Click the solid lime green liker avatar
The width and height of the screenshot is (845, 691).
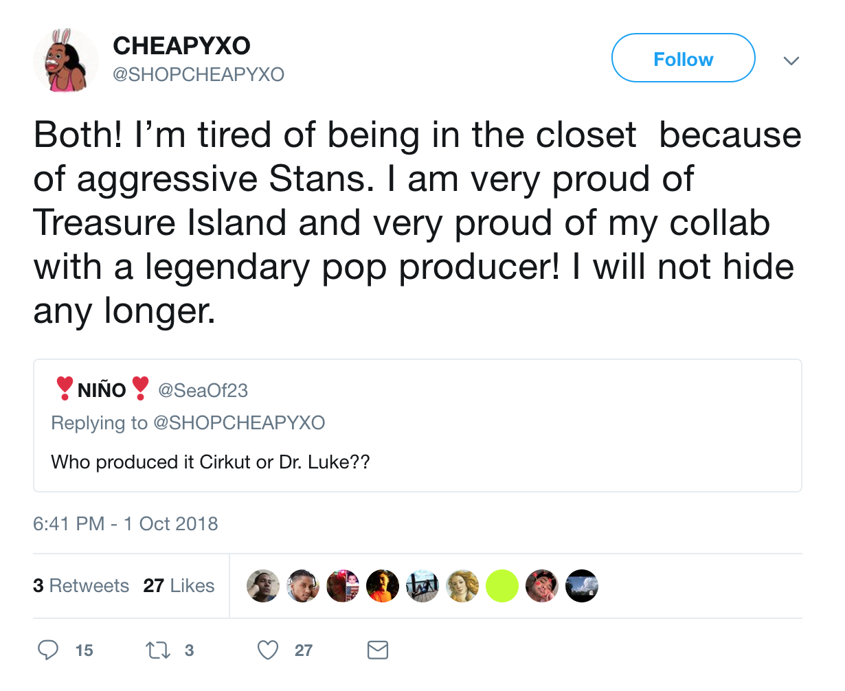(502, 586)
